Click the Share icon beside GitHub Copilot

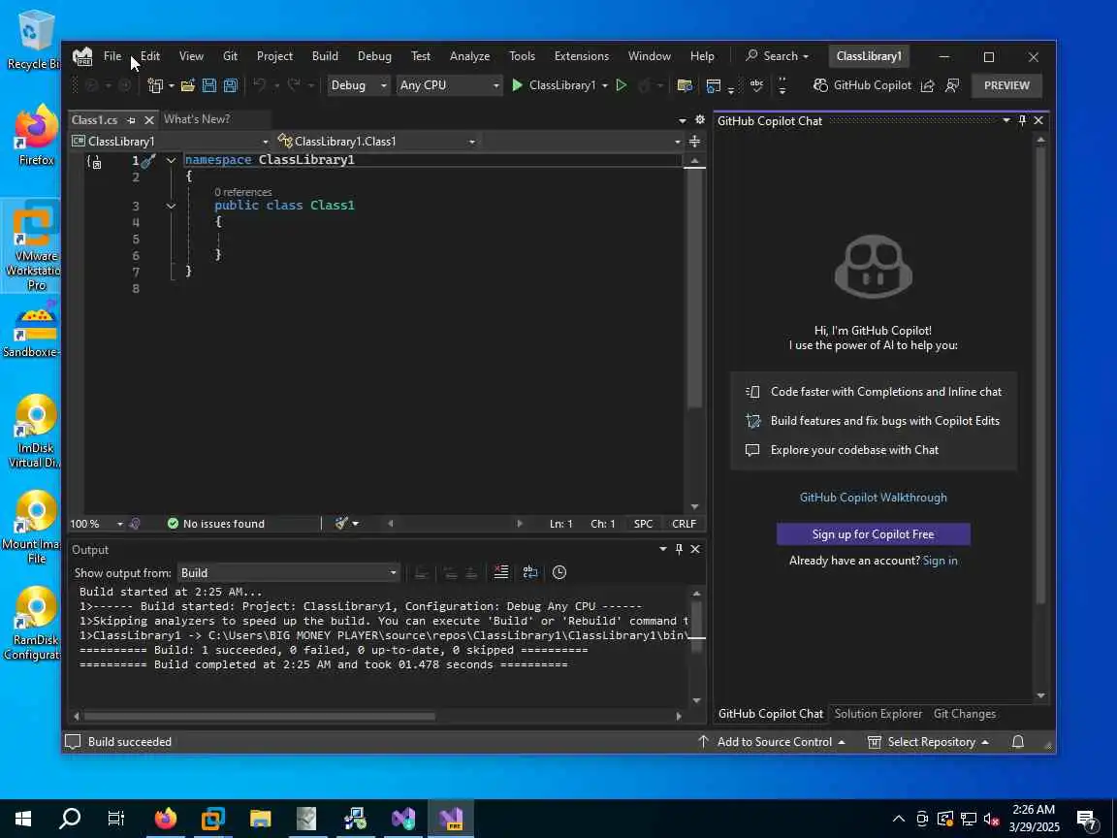tap(928, 85)
